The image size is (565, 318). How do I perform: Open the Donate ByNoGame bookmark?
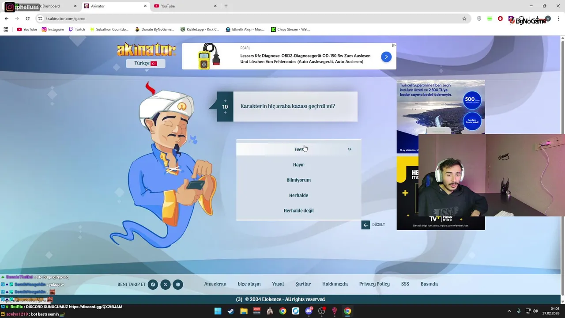point(154,30)
